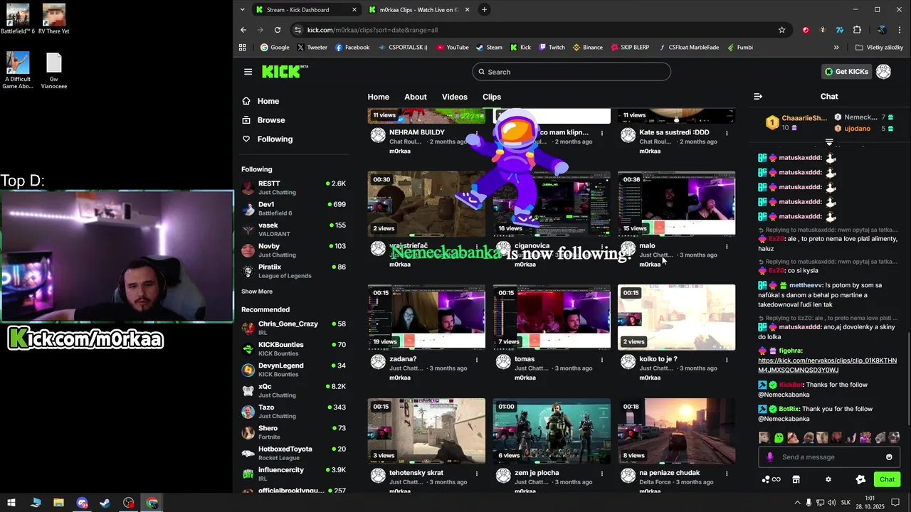Open options for clip 'malo'
911x512 pixels.
(727, 247)
